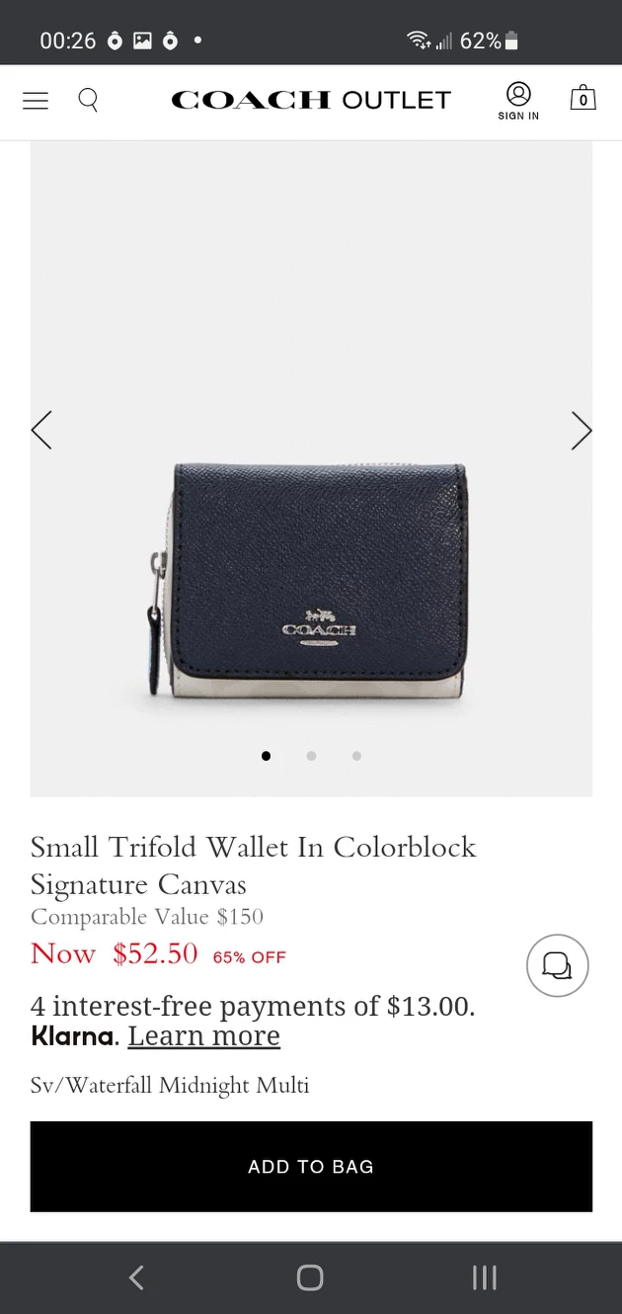Tap the Android home navigation button

[x=310, y=1277]
